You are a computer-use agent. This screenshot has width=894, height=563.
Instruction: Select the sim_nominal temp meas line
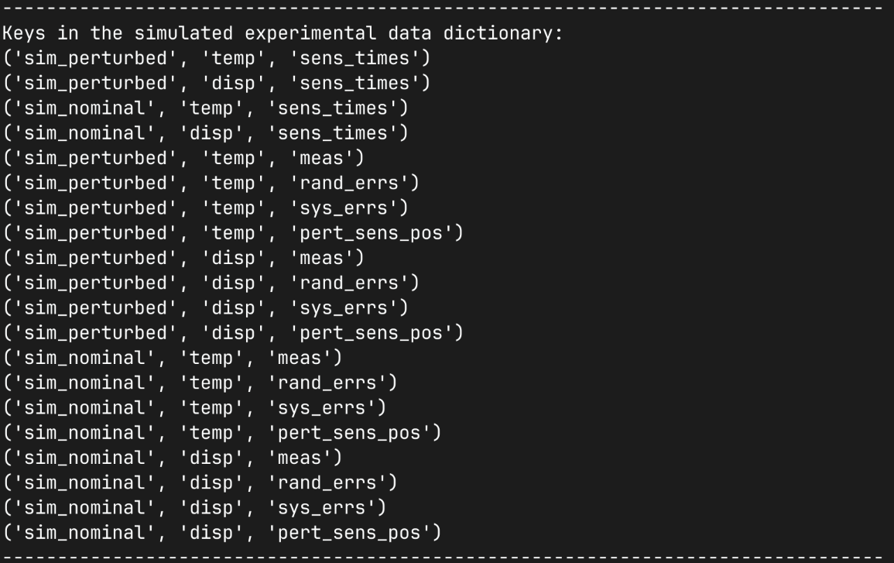pos(173,358)
